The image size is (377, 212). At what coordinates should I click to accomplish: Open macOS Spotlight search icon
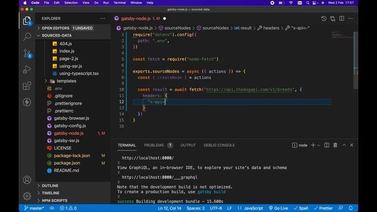(307, 3)
